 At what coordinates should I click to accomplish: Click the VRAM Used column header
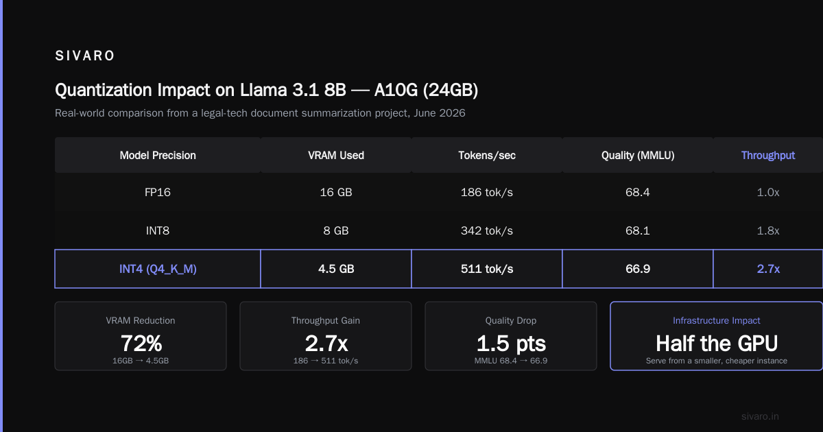click(x=336, y=155)
